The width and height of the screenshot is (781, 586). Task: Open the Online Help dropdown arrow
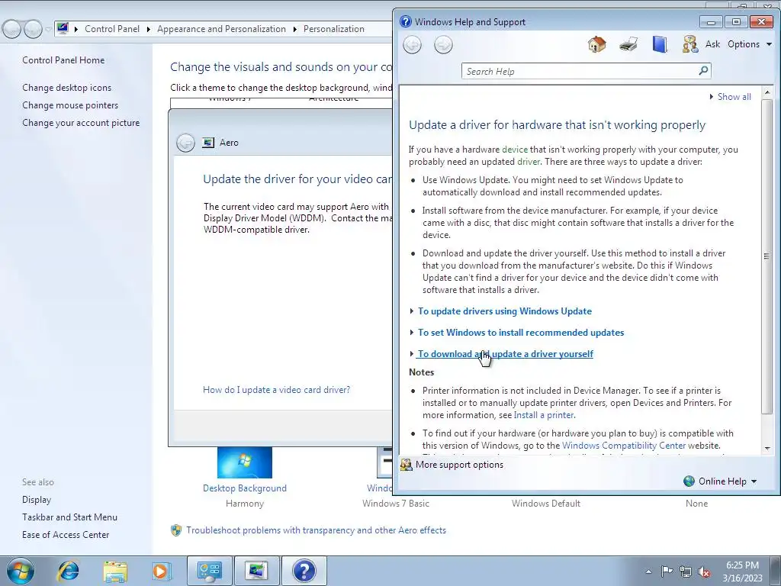pos(754,481)
